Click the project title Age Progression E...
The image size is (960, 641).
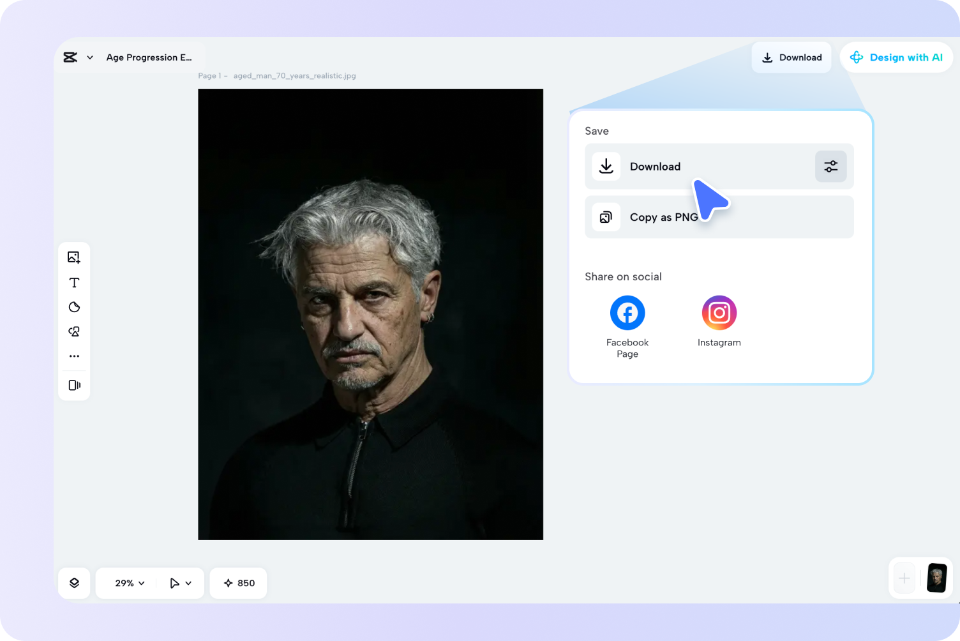(149, 57)
